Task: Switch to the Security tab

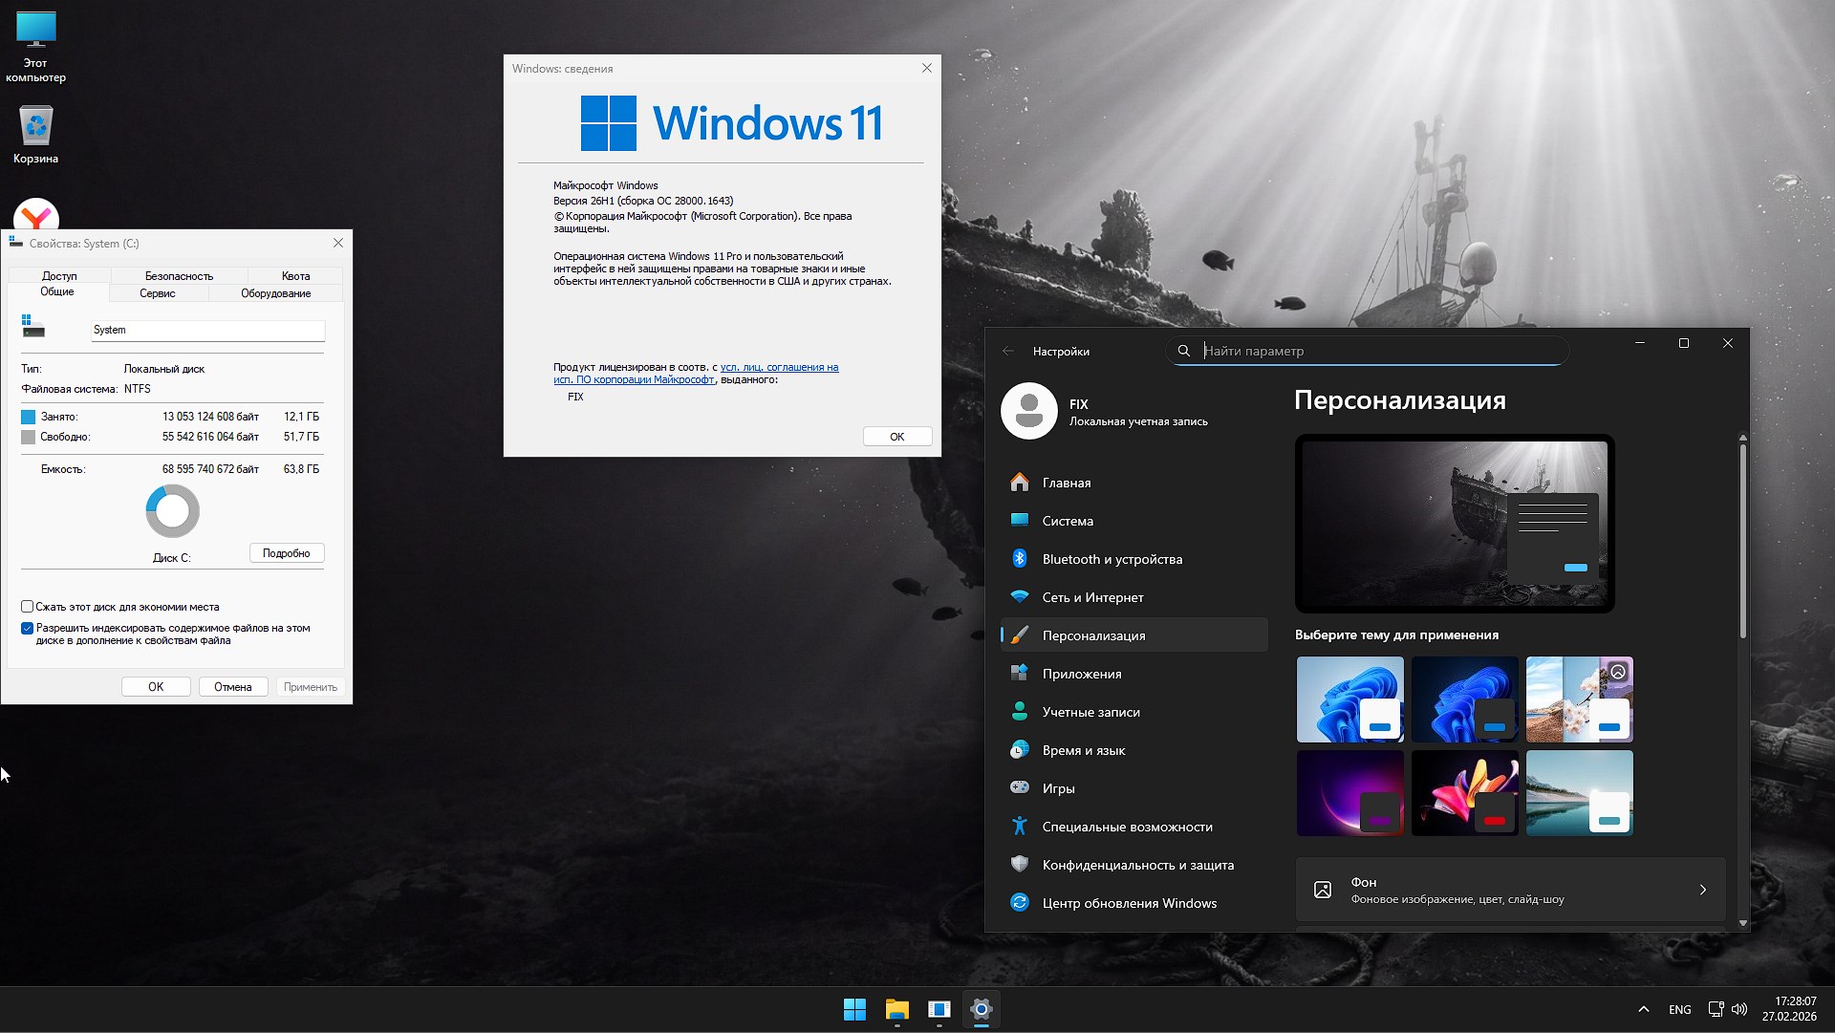Action: pos(179,275)
